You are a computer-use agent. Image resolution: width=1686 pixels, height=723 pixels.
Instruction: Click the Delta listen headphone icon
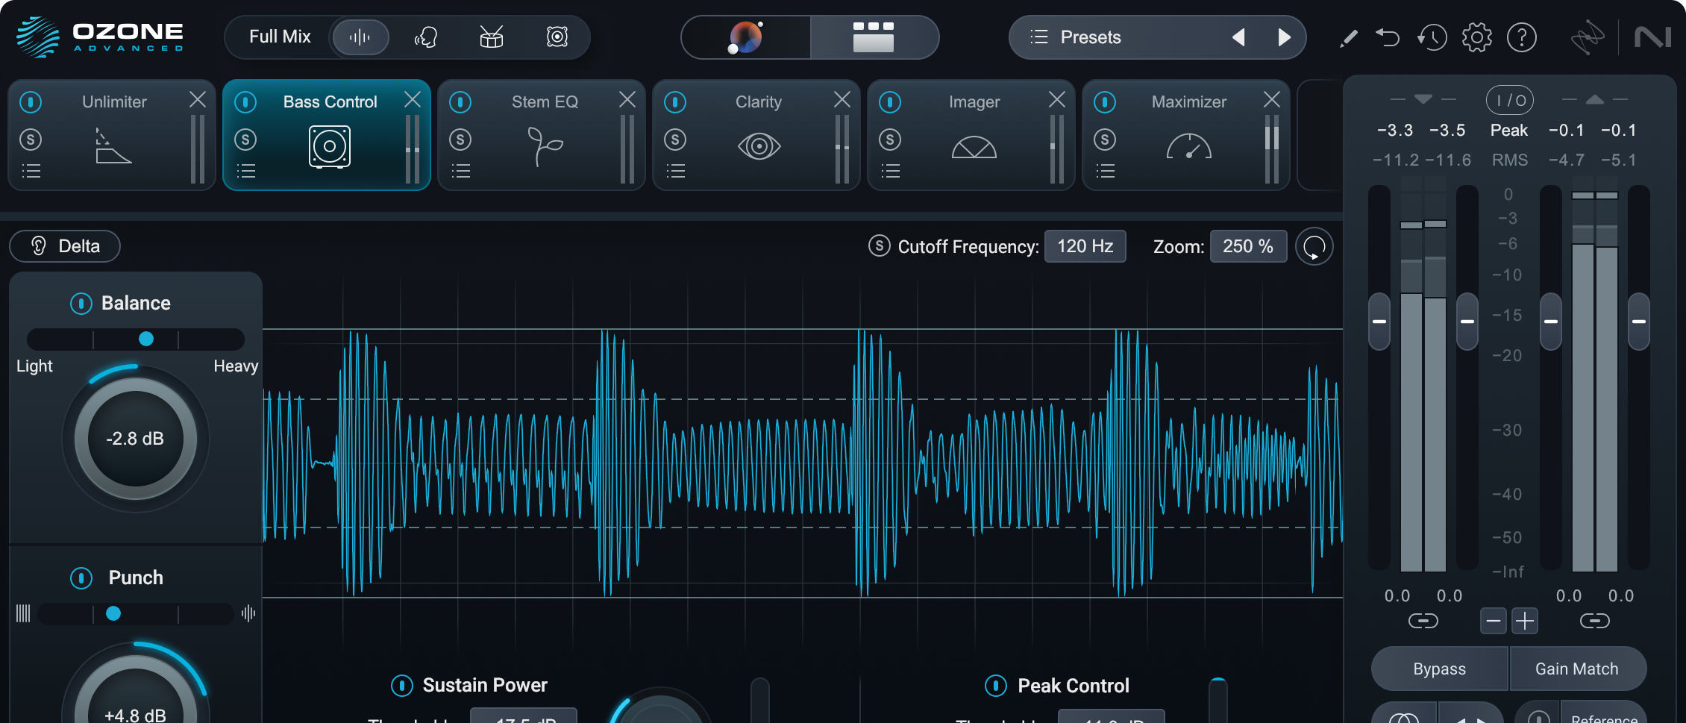[37, 246]
